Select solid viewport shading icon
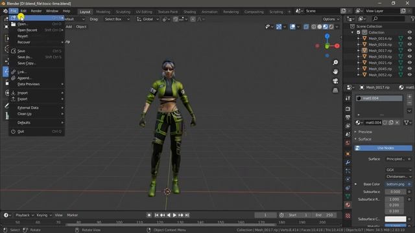This screenshot has width=415, height=233. coord(320,27)
